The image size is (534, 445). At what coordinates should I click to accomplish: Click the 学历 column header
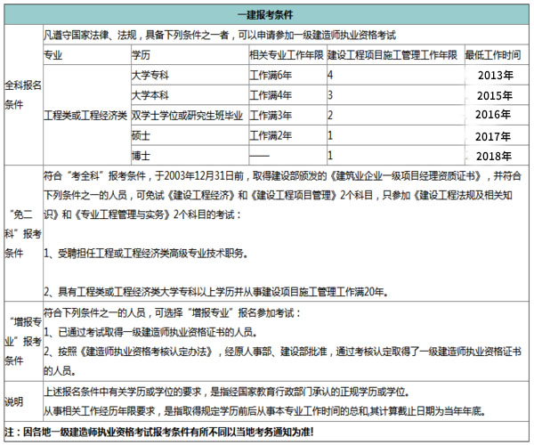point(141,55)
